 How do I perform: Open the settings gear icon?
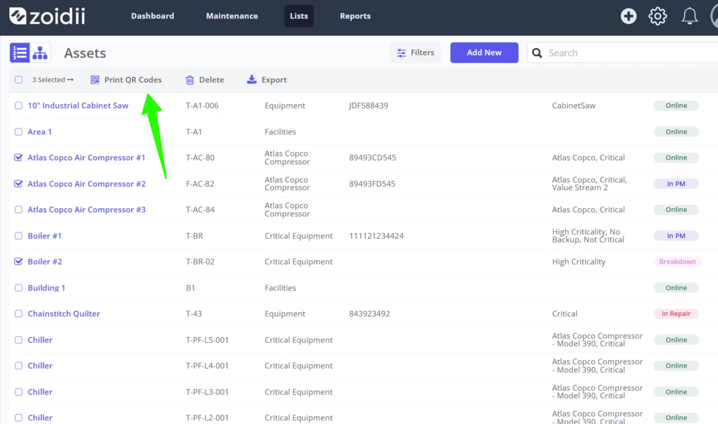(658, 16)
